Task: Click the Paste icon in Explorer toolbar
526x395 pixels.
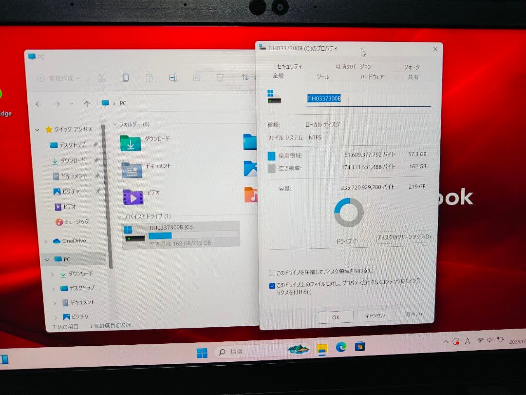Action: tap(150, 78)
